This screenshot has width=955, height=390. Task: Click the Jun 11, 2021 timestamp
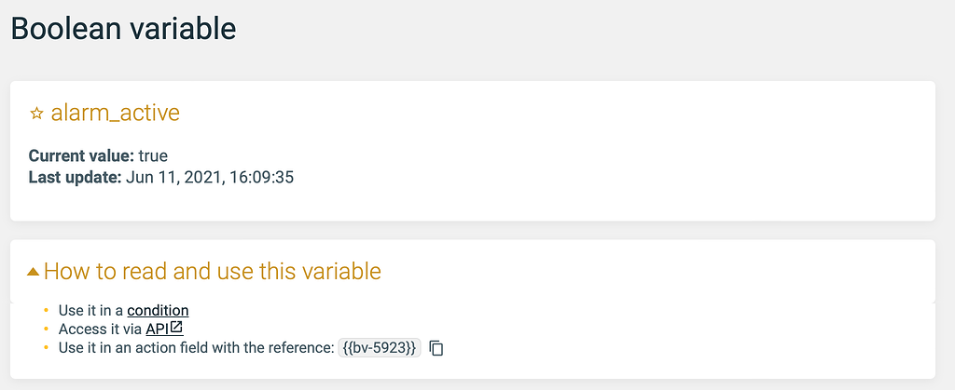click(x=210, y=176)
